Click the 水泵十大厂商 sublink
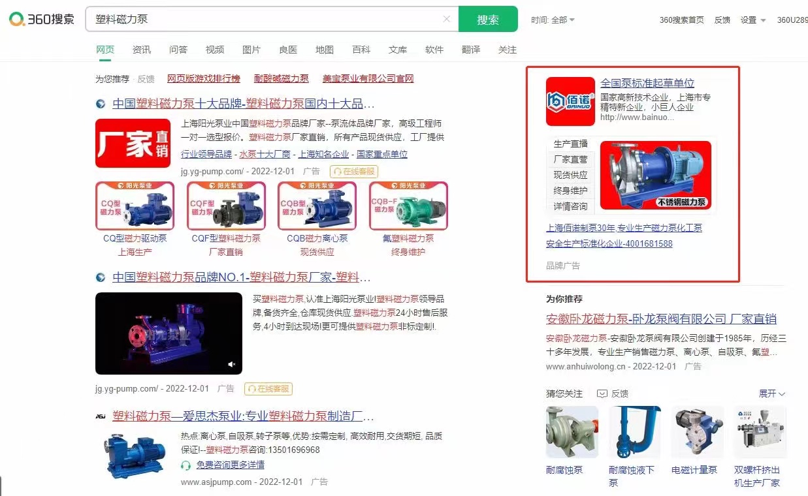 265,155
